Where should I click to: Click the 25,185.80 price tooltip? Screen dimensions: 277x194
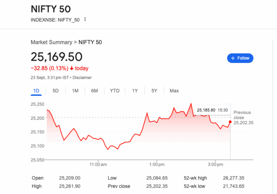(212, 110)
